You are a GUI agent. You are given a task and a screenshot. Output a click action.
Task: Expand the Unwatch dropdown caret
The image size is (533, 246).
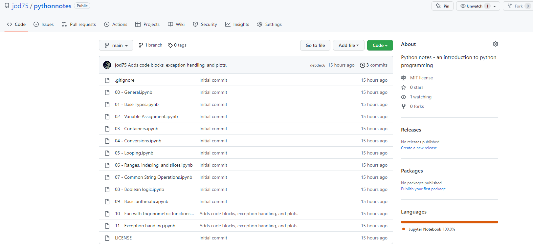(x=495, y=6)
